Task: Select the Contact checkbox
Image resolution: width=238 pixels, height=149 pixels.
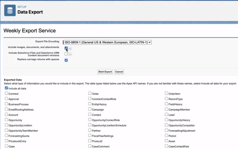Action: (x=90, y=114)
